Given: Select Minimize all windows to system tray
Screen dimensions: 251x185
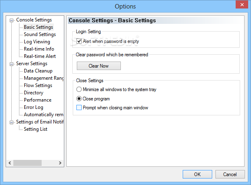Looking at the screenshot, I should point(79,89).
